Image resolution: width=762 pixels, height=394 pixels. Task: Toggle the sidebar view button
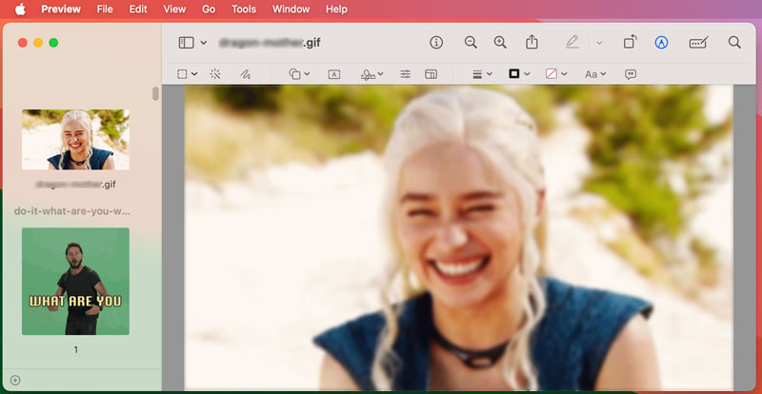pos(186,43)
